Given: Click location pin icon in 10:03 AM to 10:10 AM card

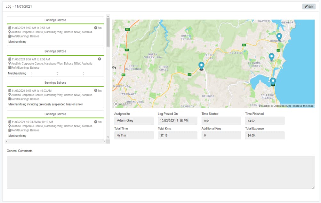Looking at the screenshot, I should coord(10,126).
